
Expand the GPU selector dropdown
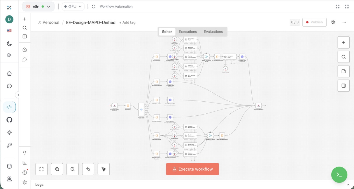[80, 6]
